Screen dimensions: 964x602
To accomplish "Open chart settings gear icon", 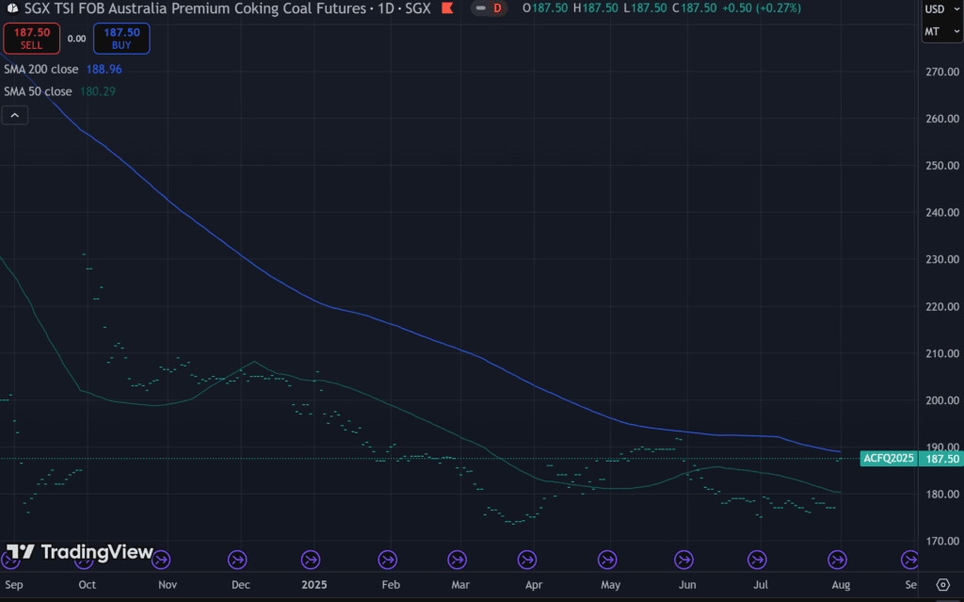I will (942, 584).
